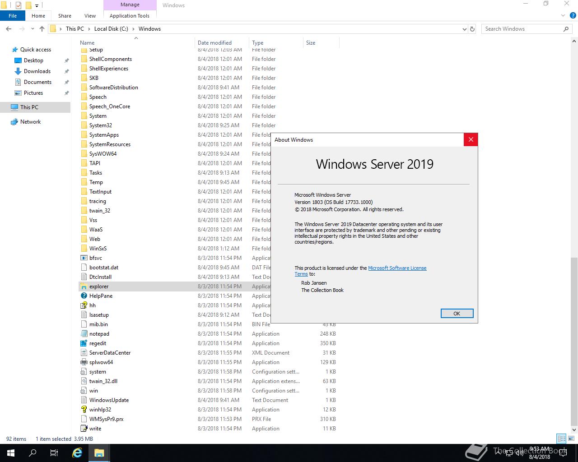The height and width of the screenshot is (462, 578).
Task: Select the HelpPane help icon
Action: 84,296
